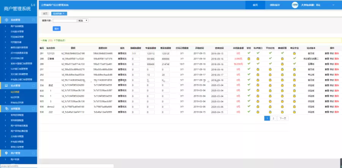Click the 平台红包 lock icon for row 292
342x168 pixels.
270,75
